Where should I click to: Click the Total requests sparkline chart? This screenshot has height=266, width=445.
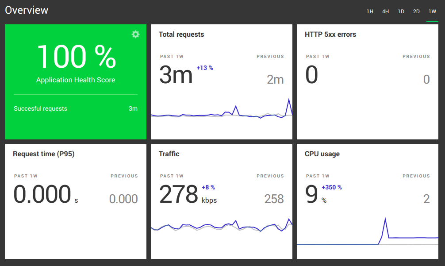pyautogui.click(x=221, y=114)
